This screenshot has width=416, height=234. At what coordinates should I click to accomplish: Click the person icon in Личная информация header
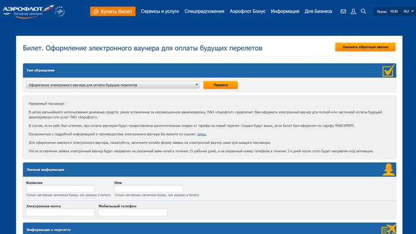389,169
